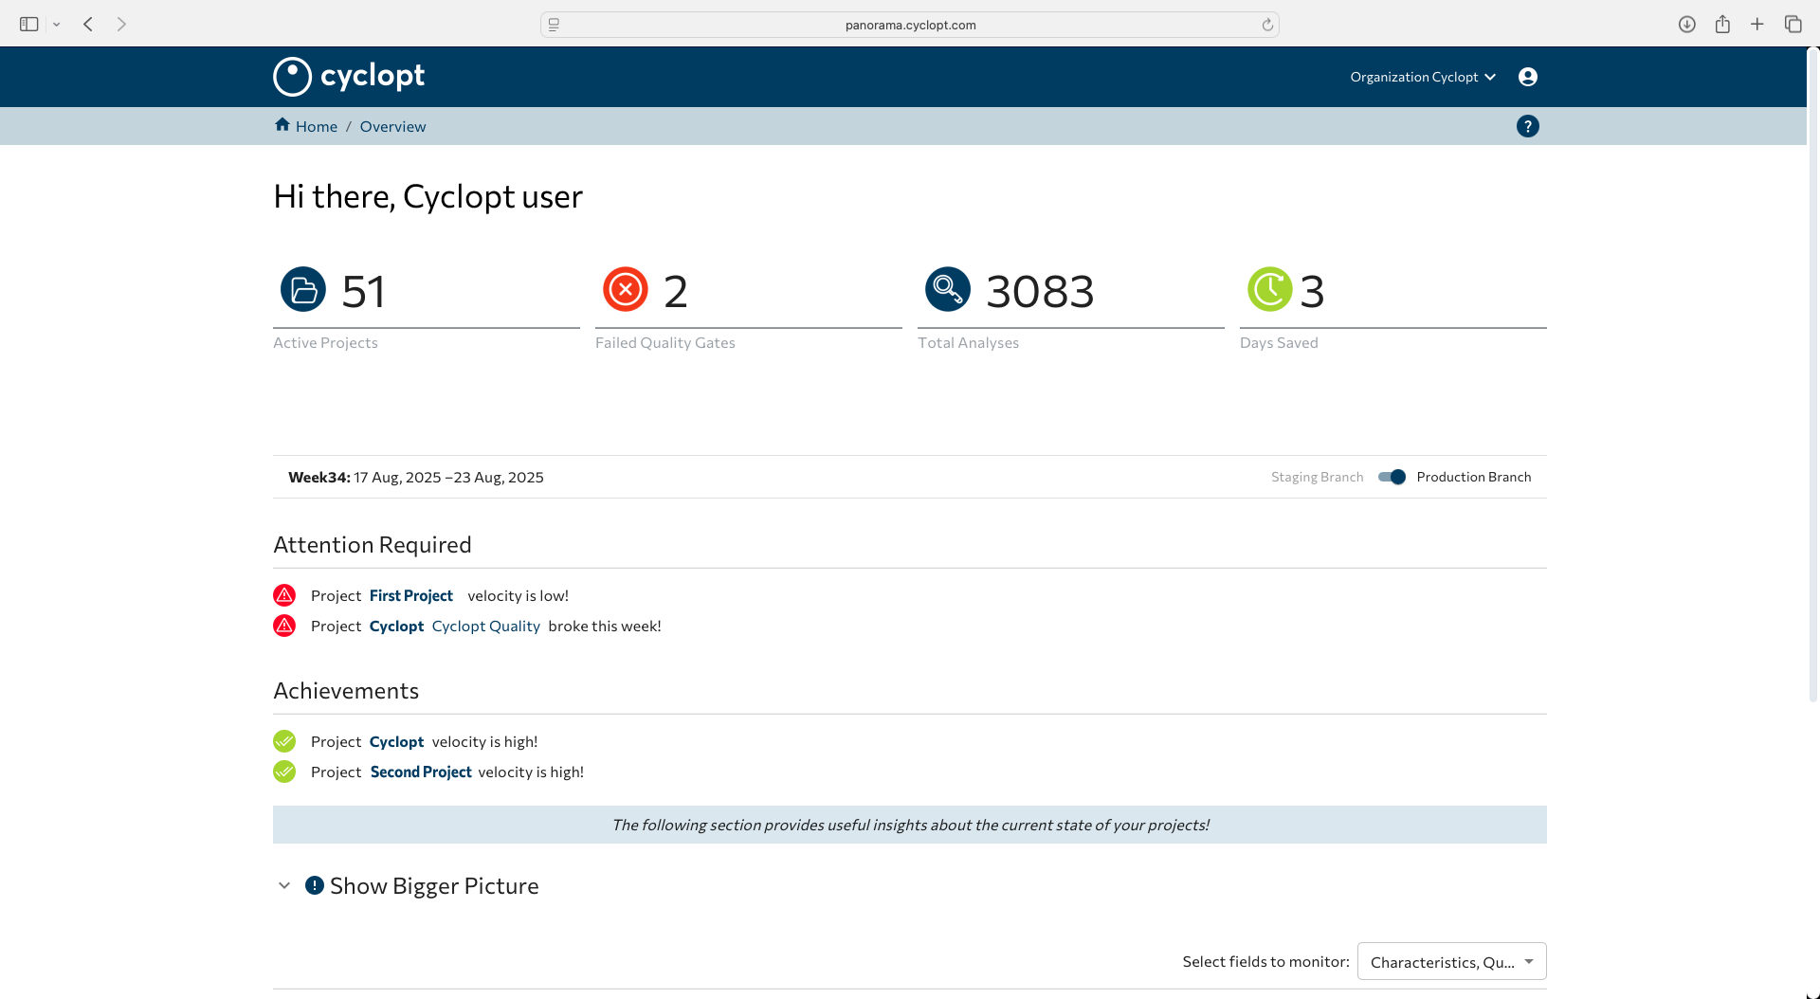Click the 'Hi there, Cyclopt user' greeting

(428, 196)
